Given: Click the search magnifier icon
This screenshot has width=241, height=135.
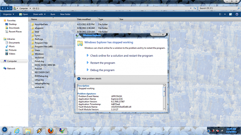Looking at the screenshot, I should pos(238,8).
